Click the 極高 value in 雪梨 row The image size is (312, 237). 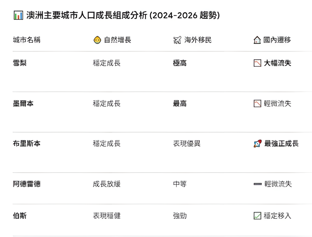pyautogui.click(x=180, y=63)
